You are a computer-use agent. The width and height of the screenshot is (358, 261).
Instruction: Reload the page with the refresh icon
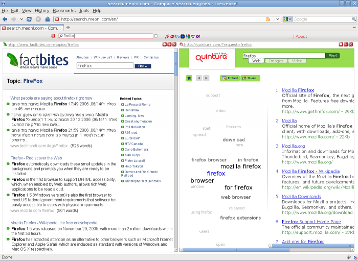pyautogui.click(x=29, y=19)
